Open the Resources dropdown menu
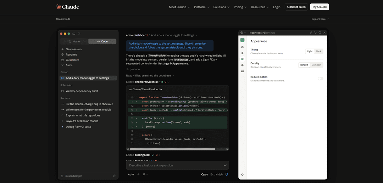This screenshot has width=383, height=183. point(260,7)
